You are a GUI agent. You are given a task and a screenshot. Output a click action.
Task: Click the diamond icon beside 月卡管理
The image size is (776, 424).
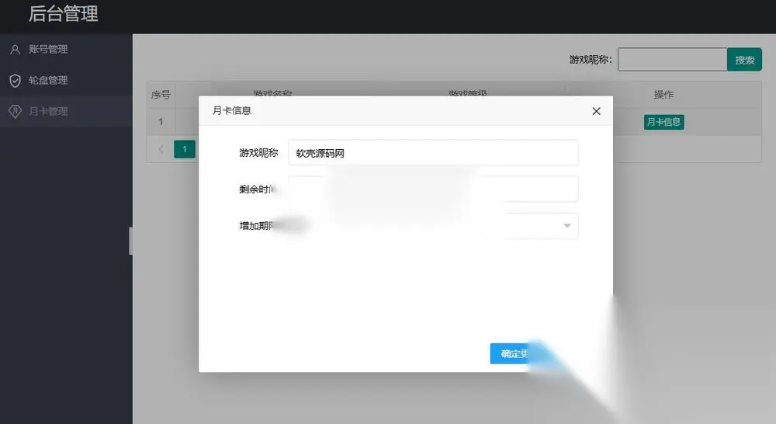point(16,112)
